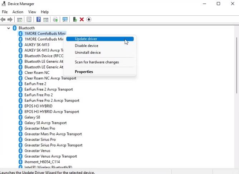
Task: Open Properties from the context menu
Action: pyautogui.click(x=84, y=72)
